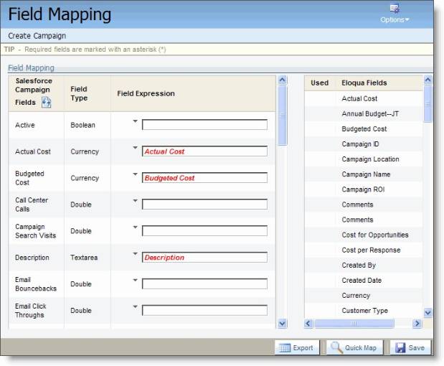The height and width of the screenshot is (366, 444).
Task: Select Cost per Response in Eloqua Fields
Action: click(x=371, y=250)
